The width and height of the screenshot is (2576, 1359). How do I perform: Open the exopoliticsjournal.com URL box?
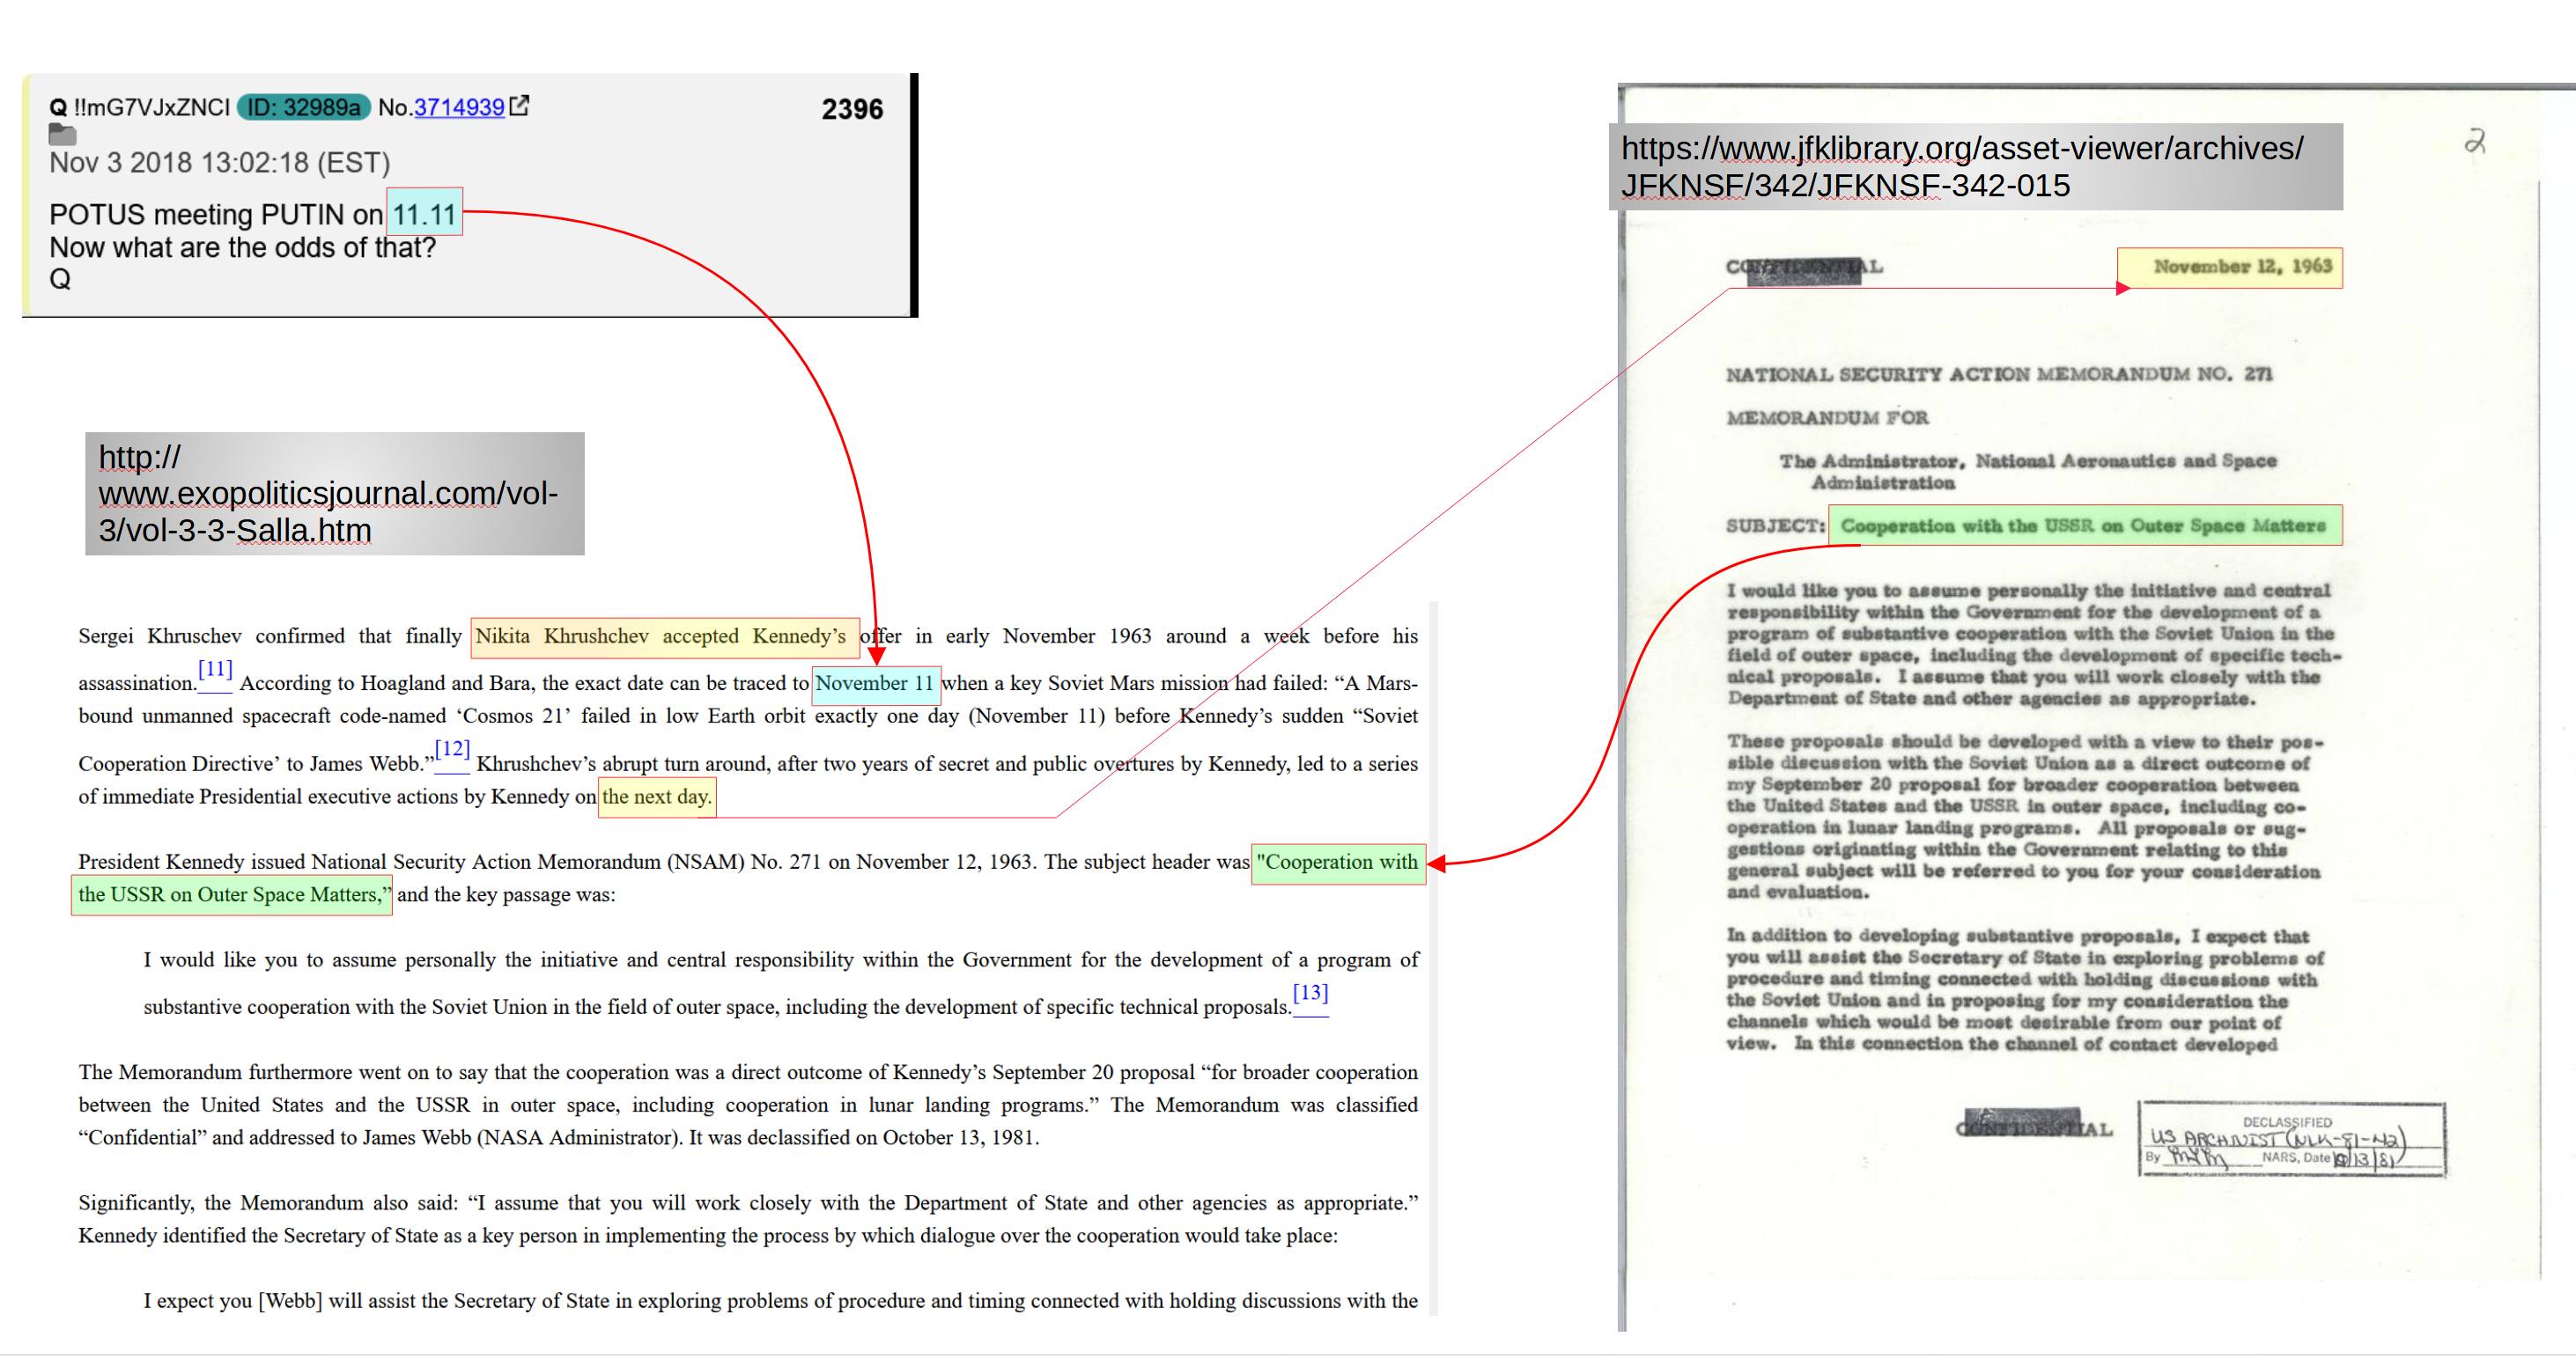(x=335, y=494)
